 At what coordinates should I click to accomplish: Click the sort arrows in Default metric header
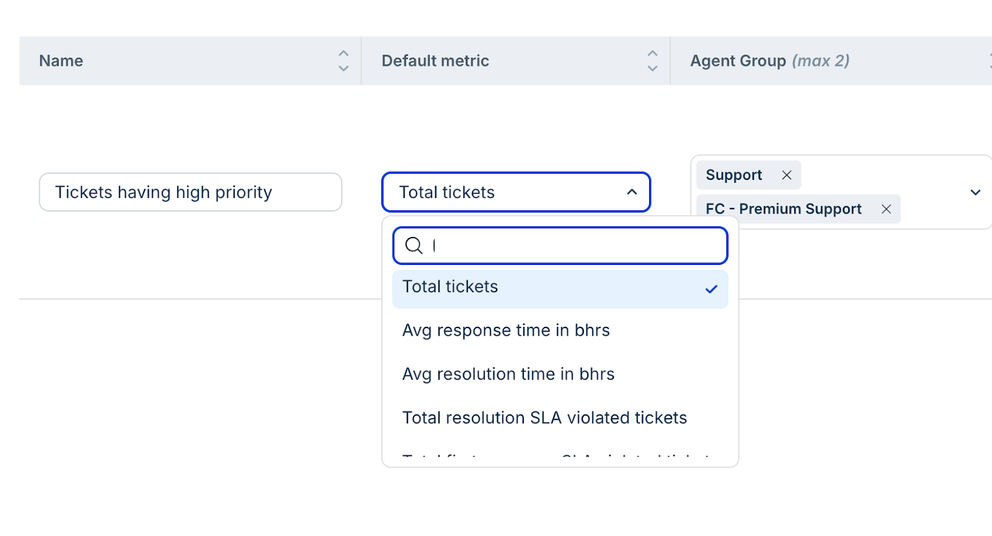pos(652,61)
